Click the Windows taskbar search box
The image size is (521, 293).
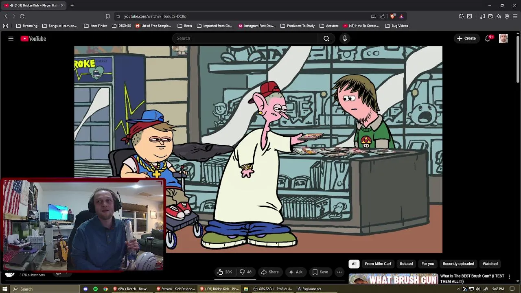pos(45,289)
